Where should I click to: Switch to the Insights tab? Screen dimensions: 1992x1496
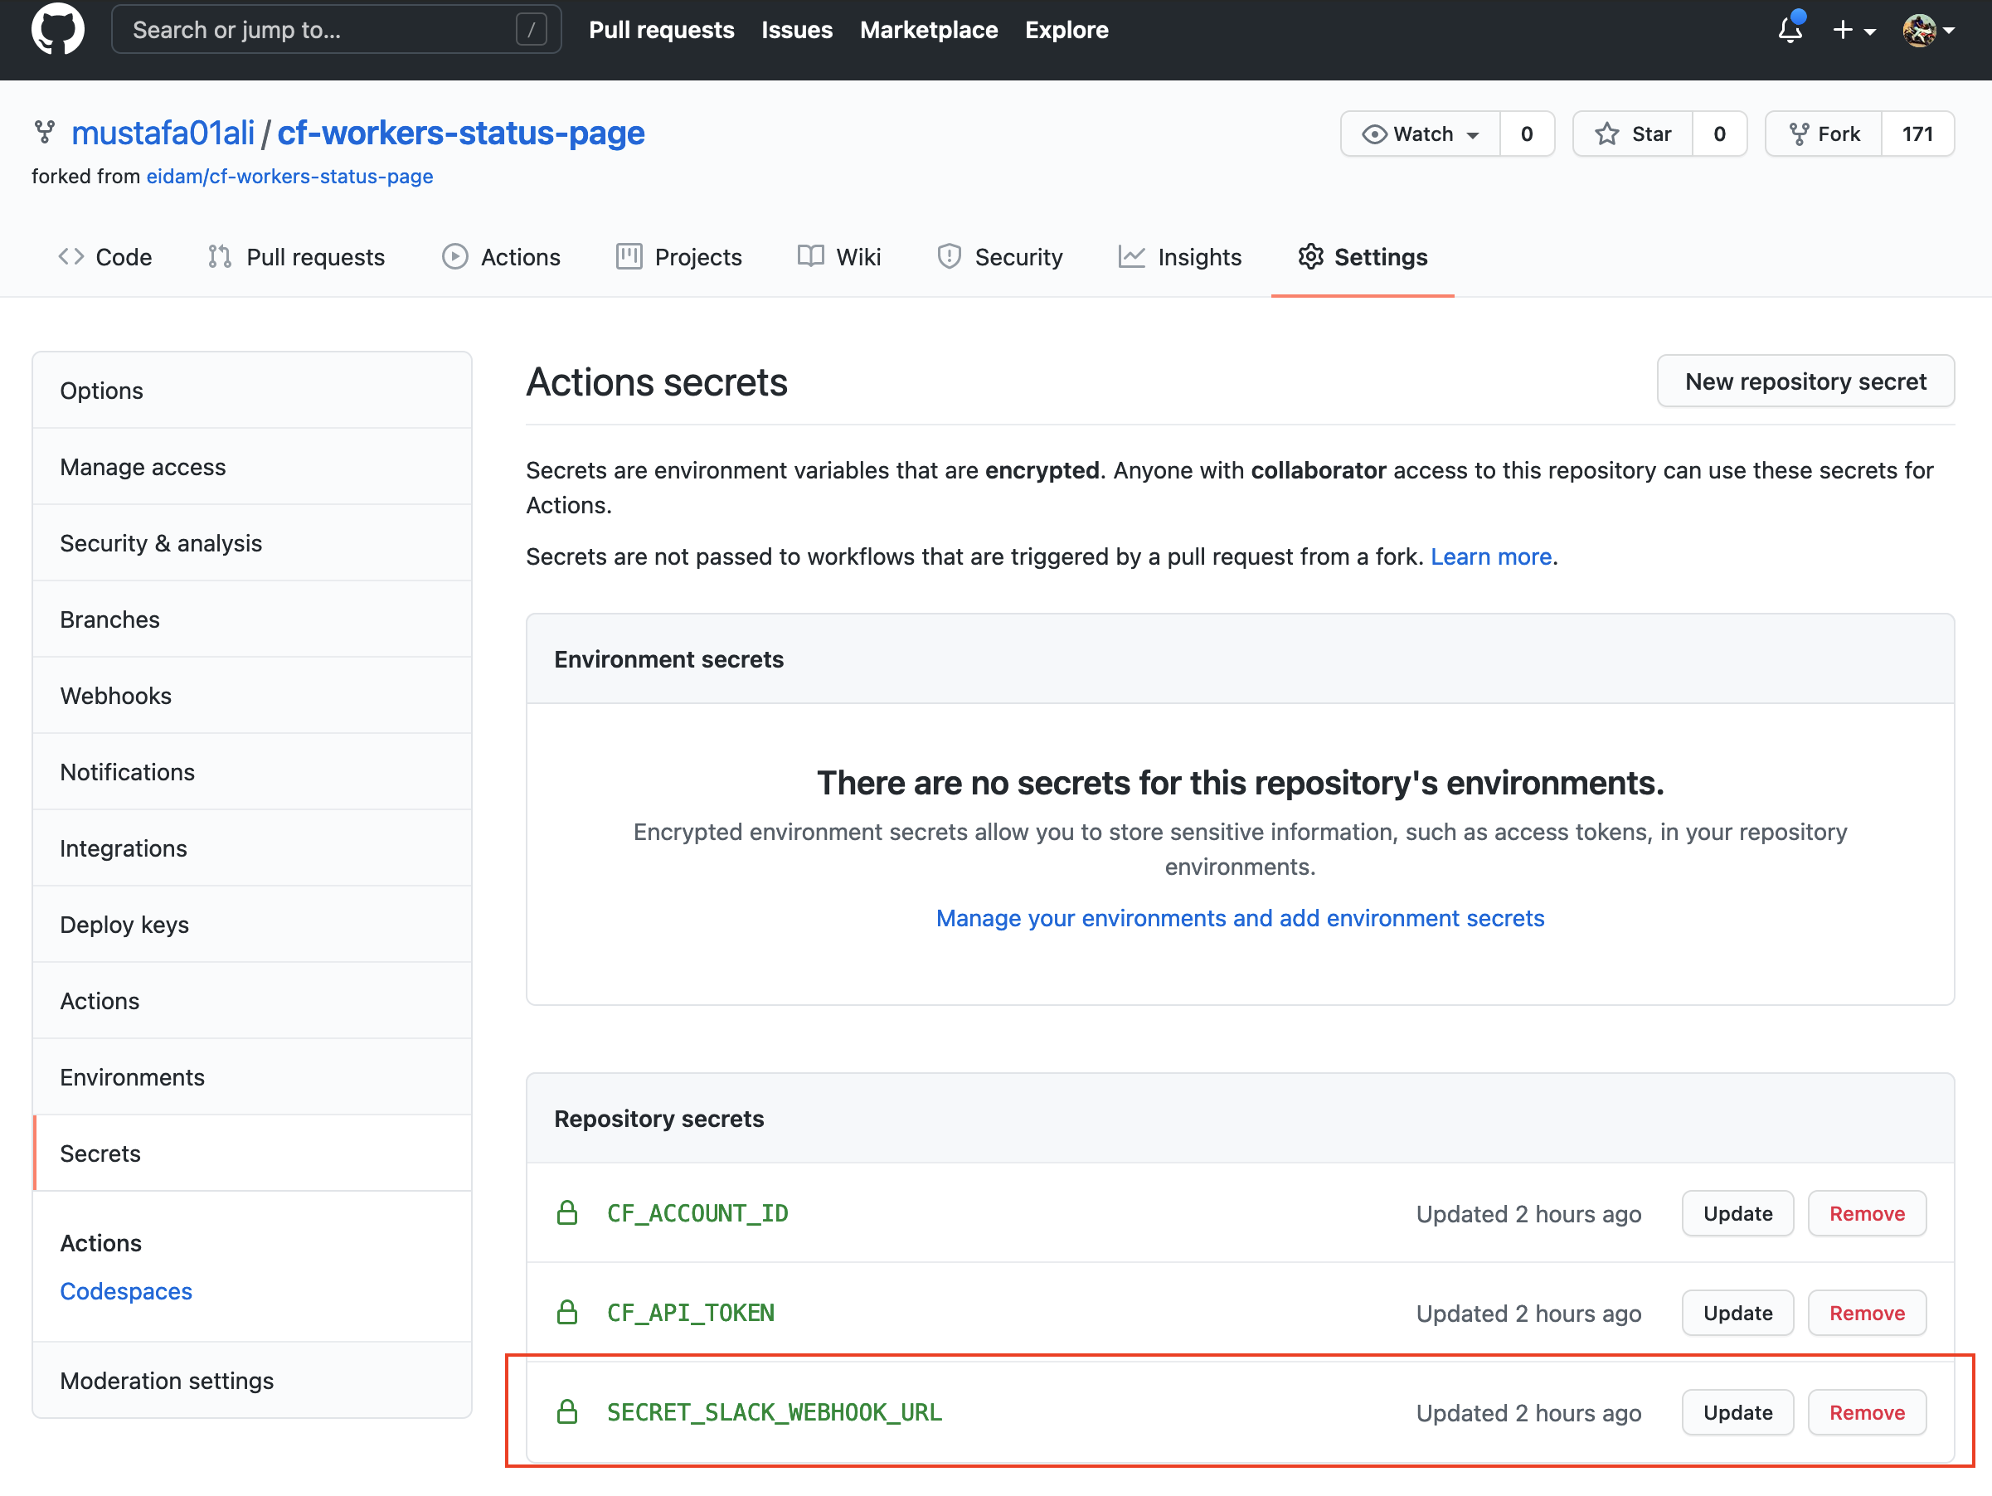click(1180, 258)
